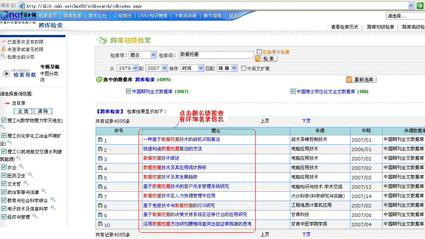Screen dimensions: 425x239
Task: Open 快速构造数据挖掘算法的方法 link
Action: 173,148
